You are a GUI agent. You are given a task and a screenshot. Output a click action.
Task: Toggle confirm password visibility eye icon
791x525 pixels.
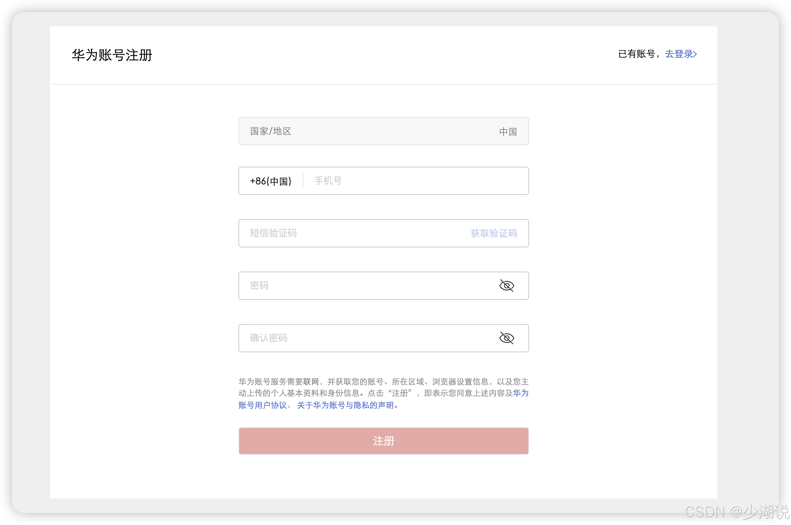506,338
